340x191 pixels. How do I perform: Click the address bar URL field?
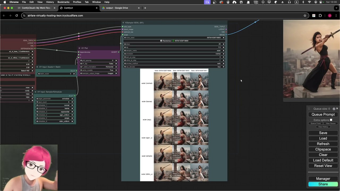click(165, 16)
